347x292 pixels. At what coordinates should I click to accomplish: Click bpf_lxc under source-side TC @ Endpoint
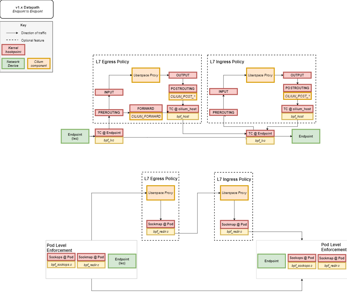click(x=109, y=140)
